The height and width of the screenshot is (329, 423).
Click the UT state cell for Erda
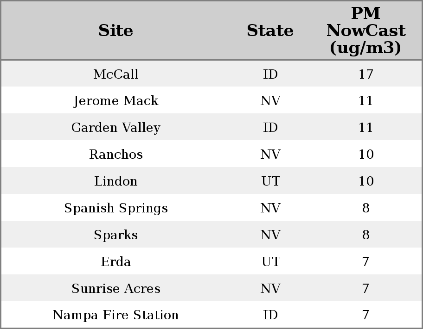click(x=270, y=262)
